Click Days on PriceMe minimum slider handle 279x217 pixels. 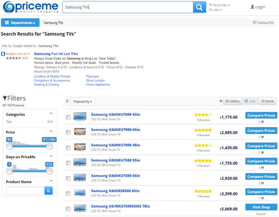[x=9, y=171]
